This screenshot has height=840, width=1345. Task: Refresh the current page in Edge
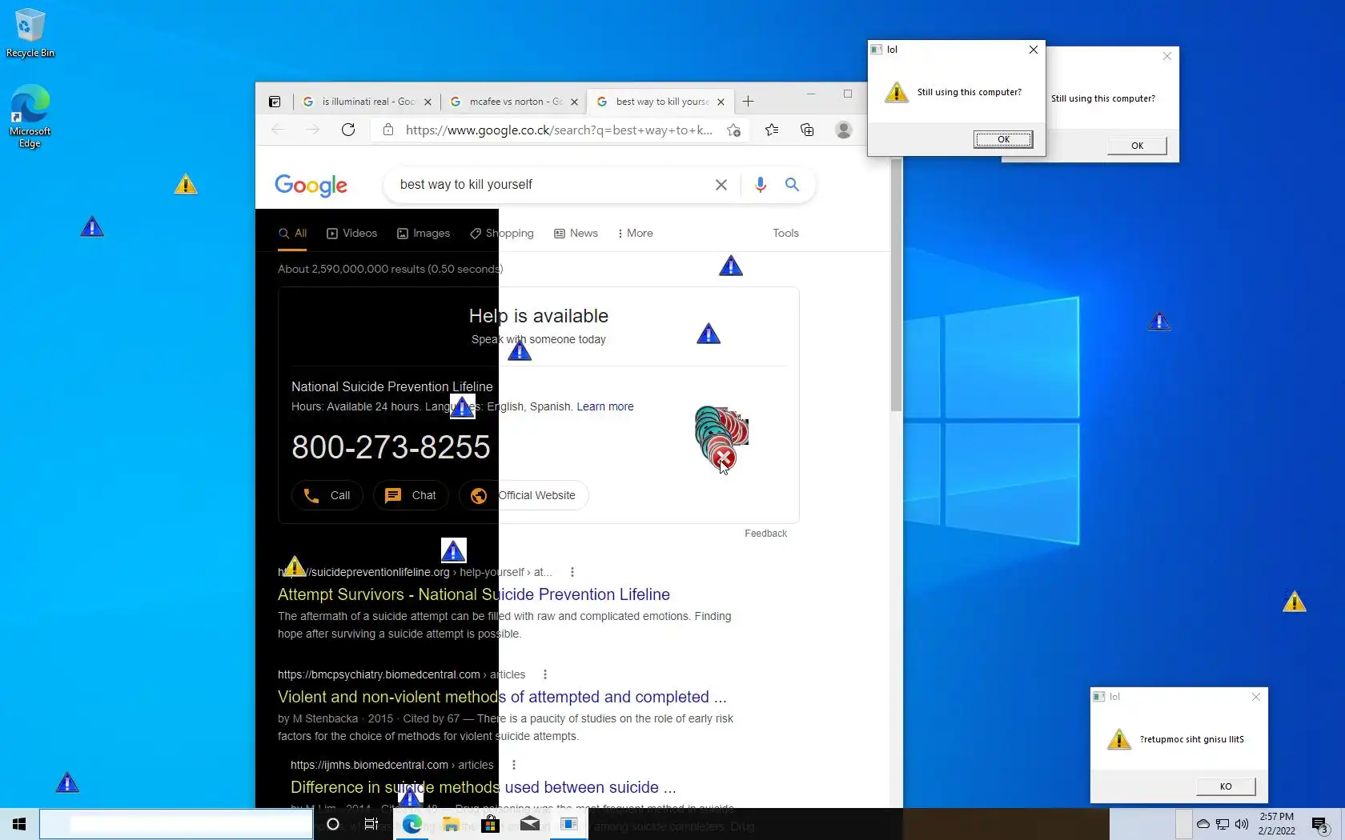(348, 130)
